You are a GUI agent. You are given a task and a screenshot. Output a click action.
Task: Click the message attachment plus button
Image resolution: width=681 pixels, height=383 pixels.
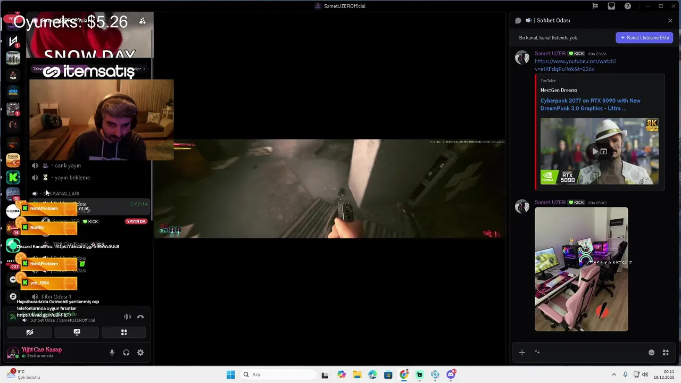(522, 353)
